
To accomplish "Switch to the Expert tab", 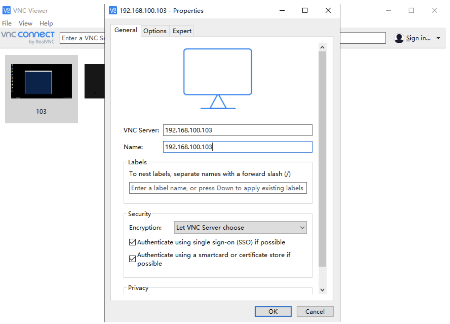I will click(x=182, y=31).
